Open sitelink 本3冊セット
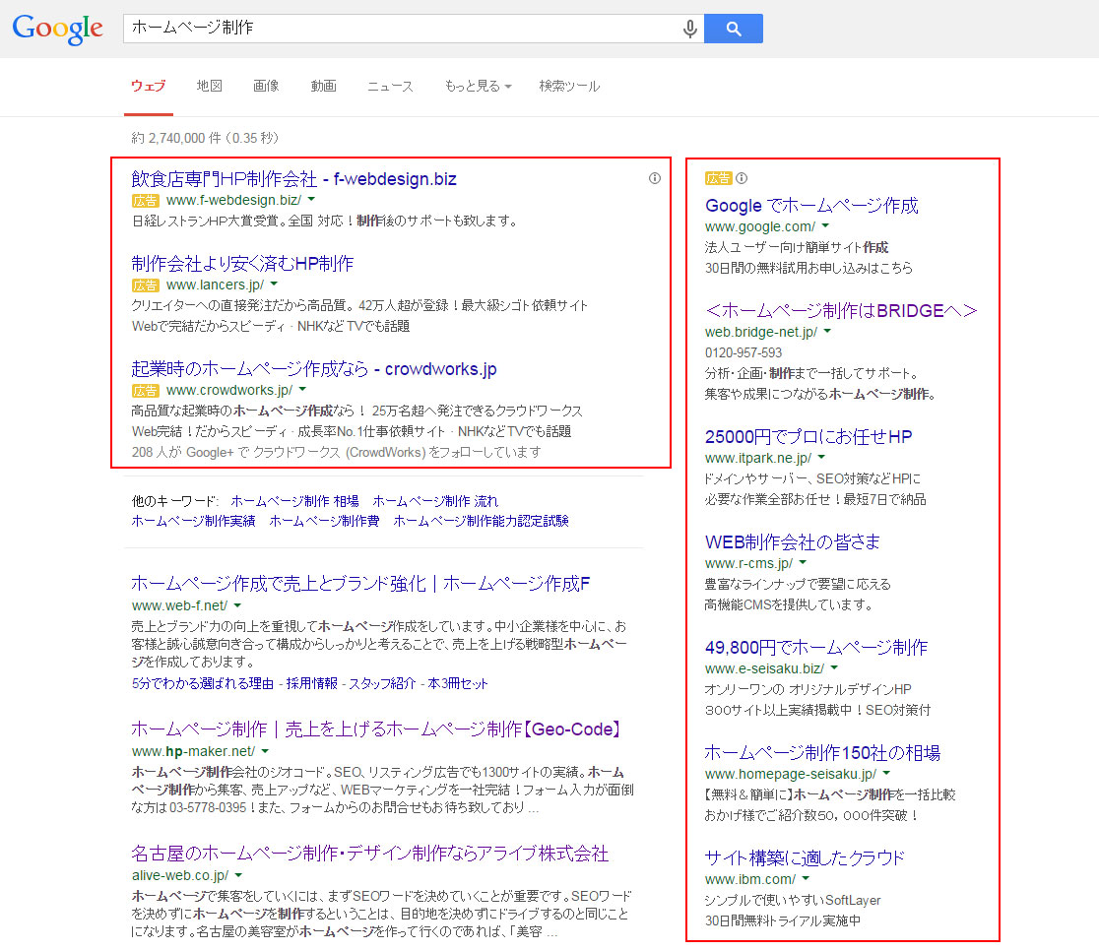This screenshot has width=1099, height=951. tap(458, 683)
